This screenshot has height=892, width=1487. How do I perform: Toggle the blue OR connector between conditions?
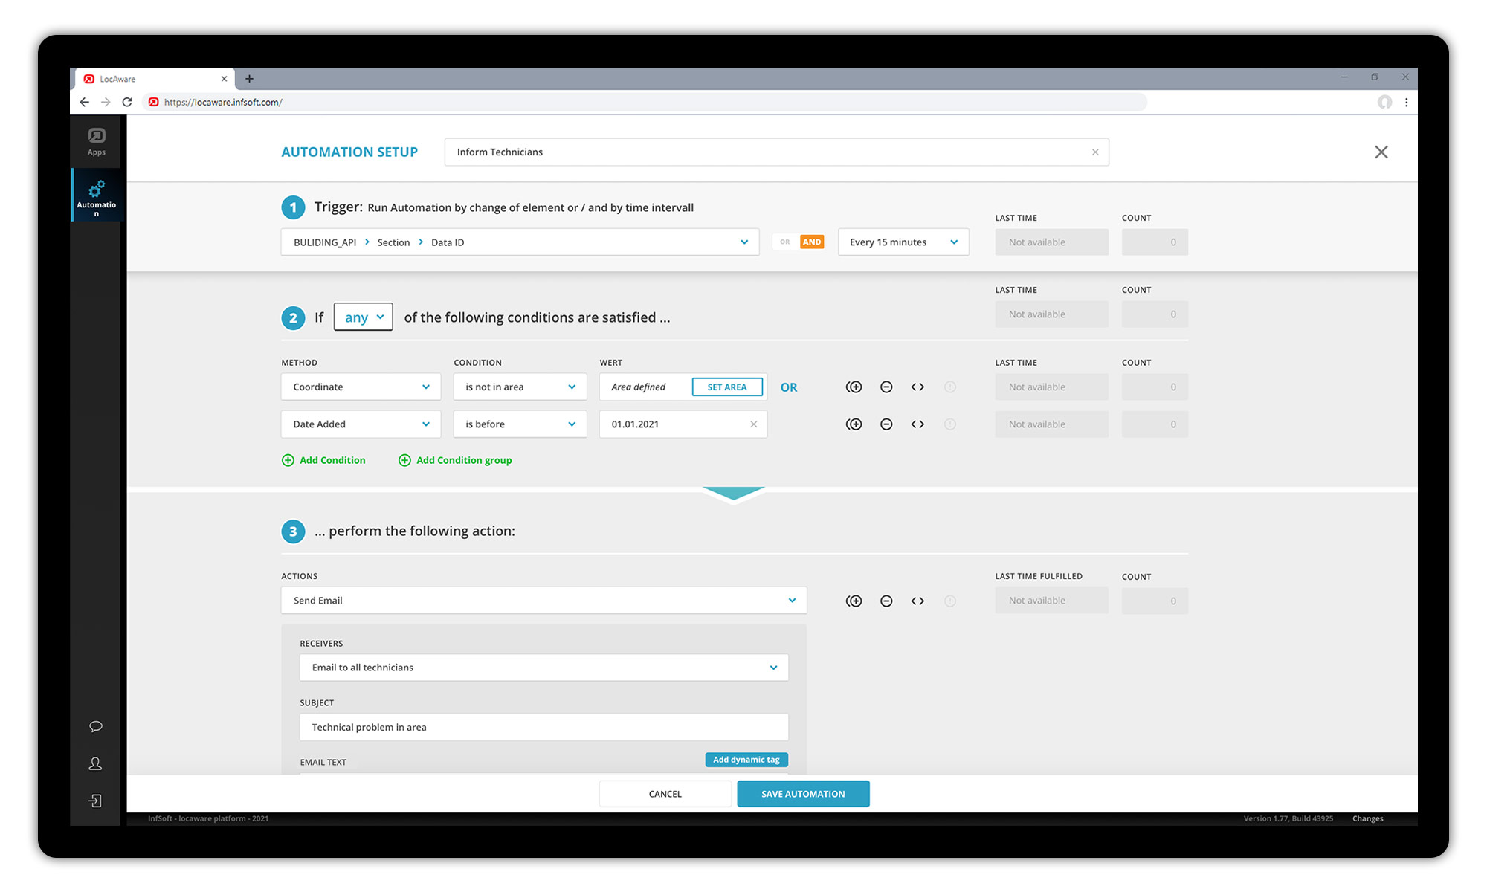point(789,387)
